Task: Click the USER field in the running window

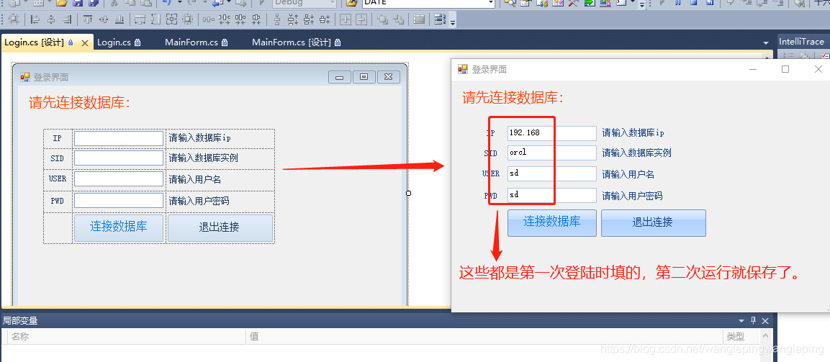Action: pyautogui.click(x=552, y=173)
